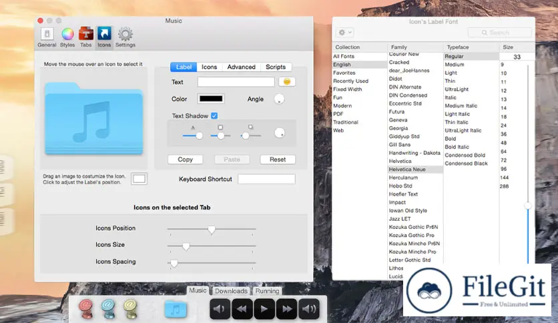Open the label Color swatch
Screen dimensions: 558x323
tap(211, 99)
